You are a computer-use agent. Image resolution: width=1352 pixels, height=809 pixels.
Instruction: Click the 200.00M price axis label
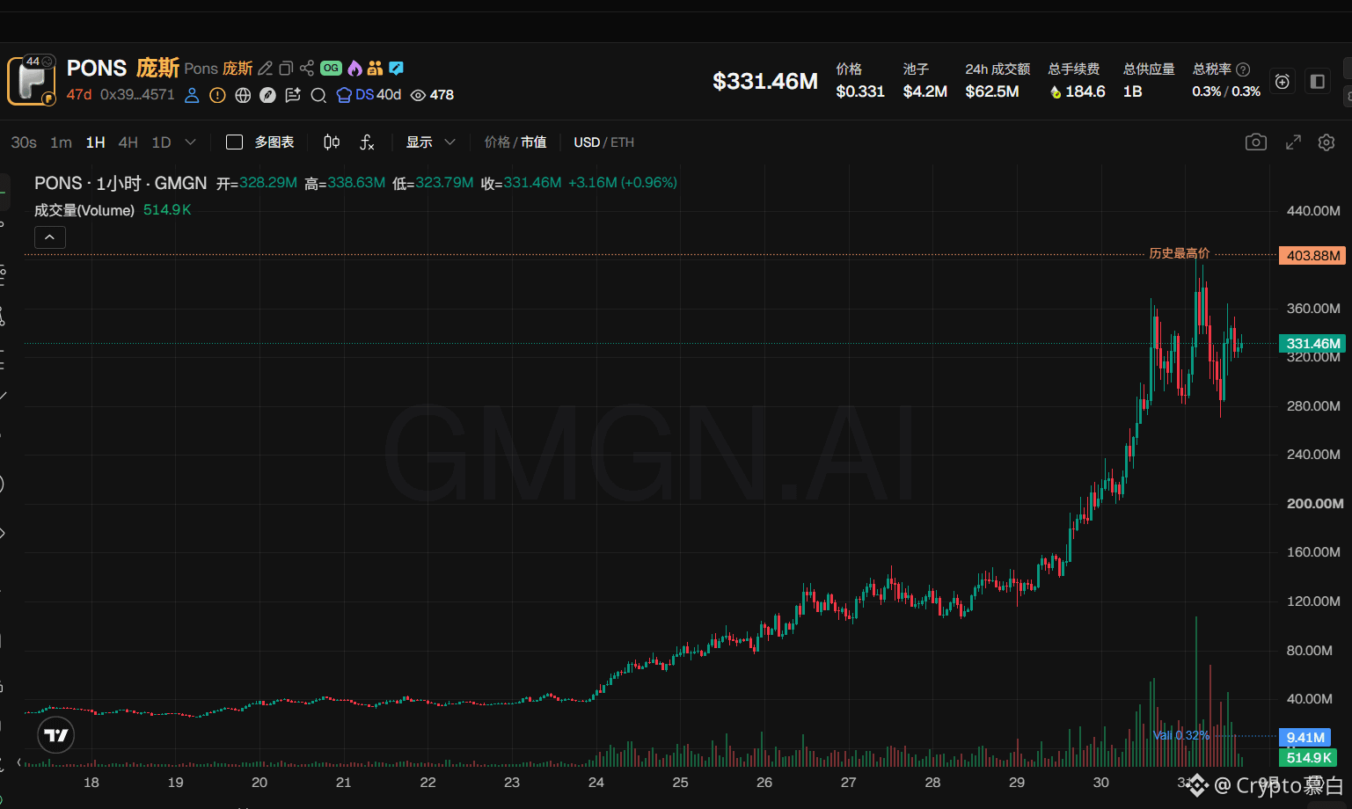coord(1315,504)
